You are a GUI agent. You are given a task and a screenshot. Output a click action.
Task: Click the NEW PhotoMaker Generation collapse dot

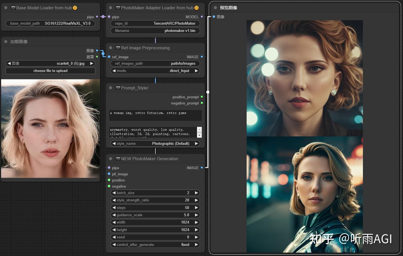tap(110, 159)
